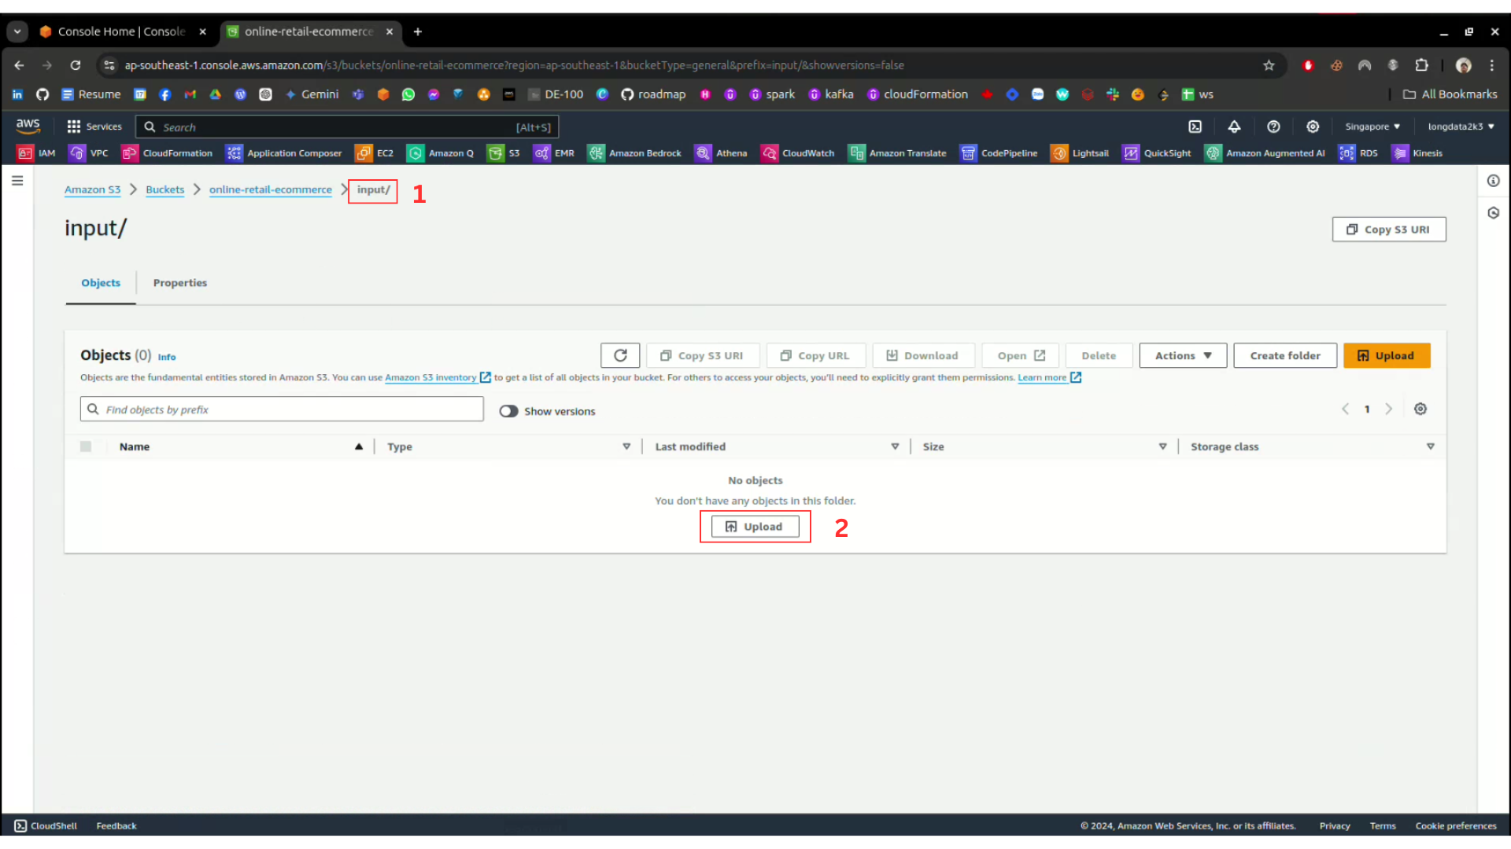Screen dimensions: 1511x849
Task: Click the orange Upload button
Action: [1386, 355]
